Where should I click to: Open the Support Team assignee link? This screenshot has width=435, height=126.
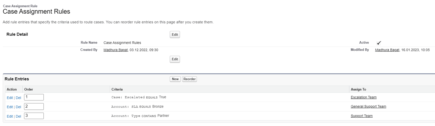[361, 116]
